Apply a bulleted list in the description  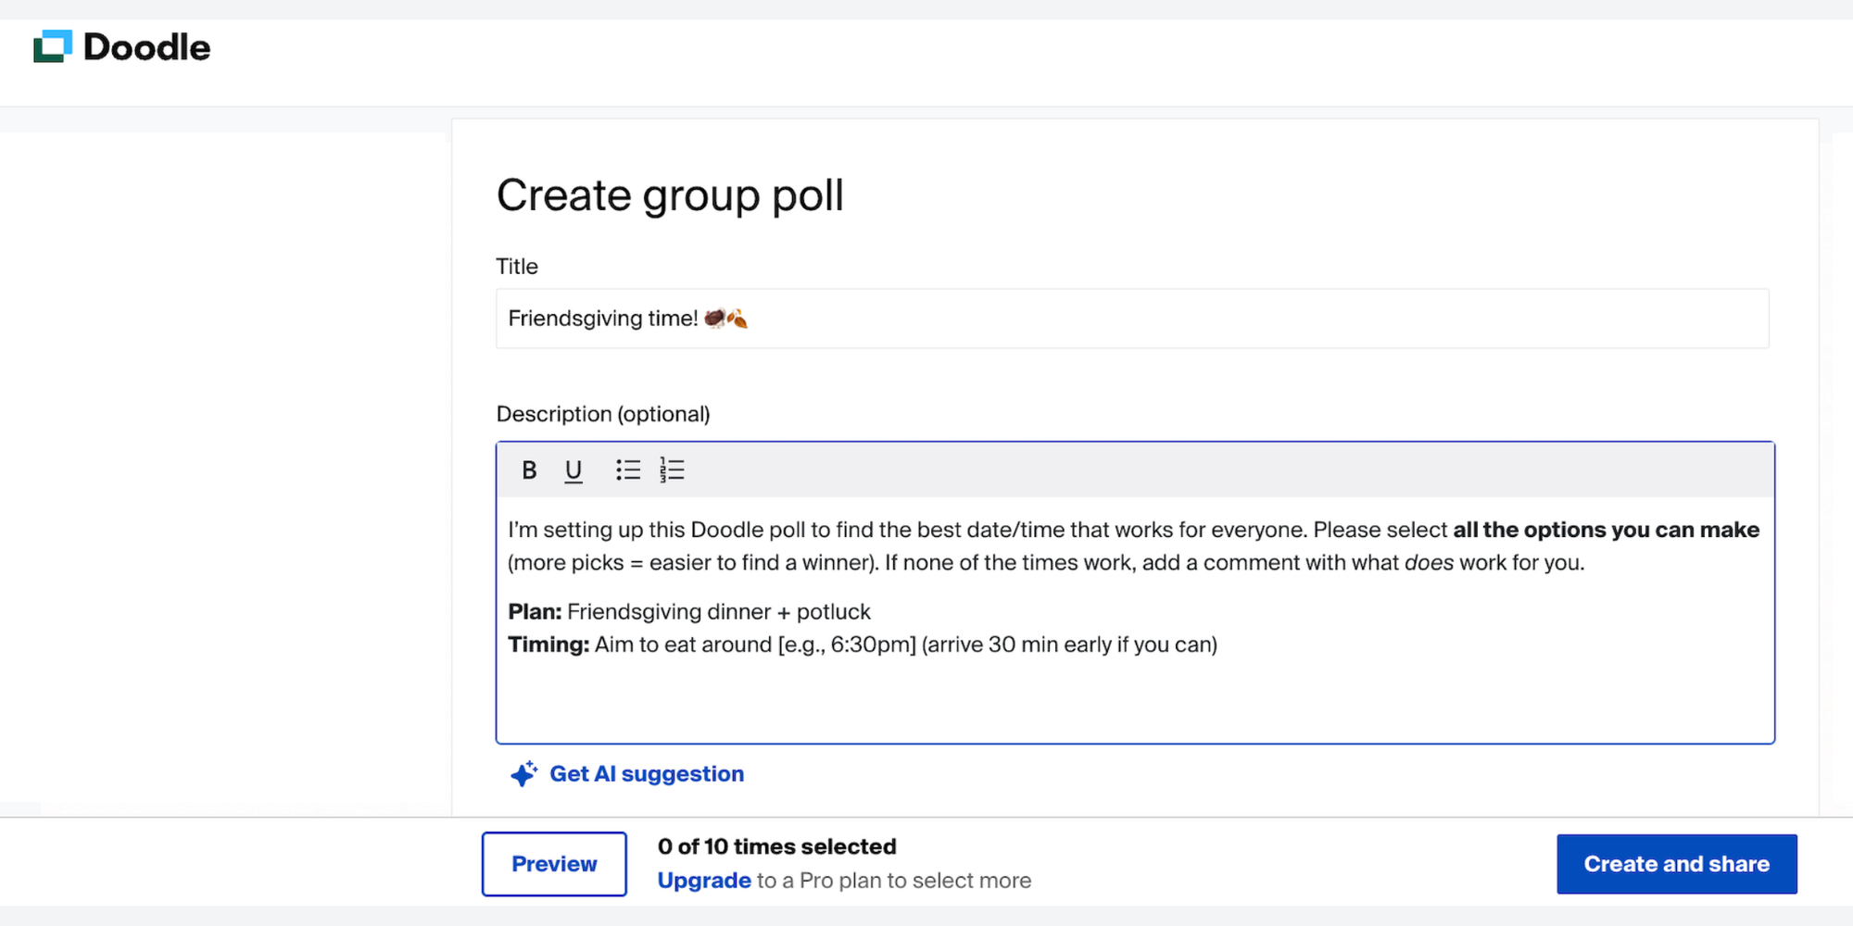627,469
